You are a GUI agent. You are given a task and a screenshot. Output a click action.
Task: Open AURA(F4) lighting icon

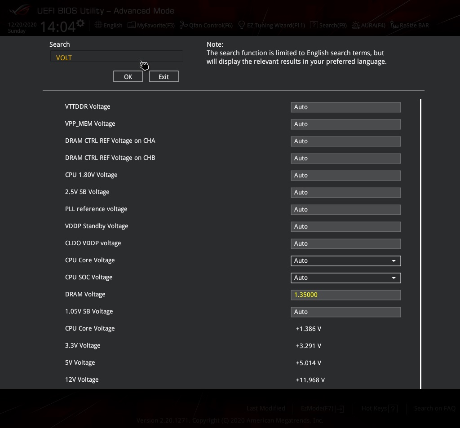point(356,25)
